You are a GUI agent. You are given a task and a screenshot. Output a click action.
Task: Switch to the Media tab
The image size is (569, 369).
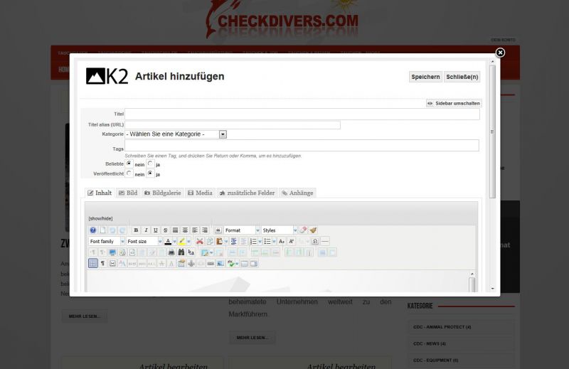(200, 193)
